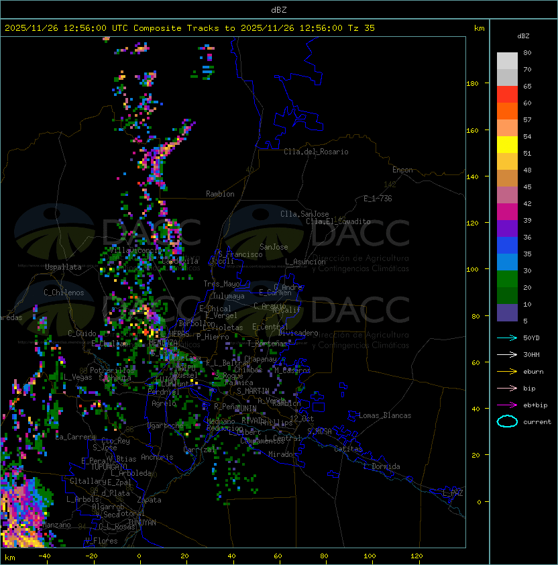The image size is (558, 565).
Task: Click 'Catitas' location label
Action: tap(348, 449)
